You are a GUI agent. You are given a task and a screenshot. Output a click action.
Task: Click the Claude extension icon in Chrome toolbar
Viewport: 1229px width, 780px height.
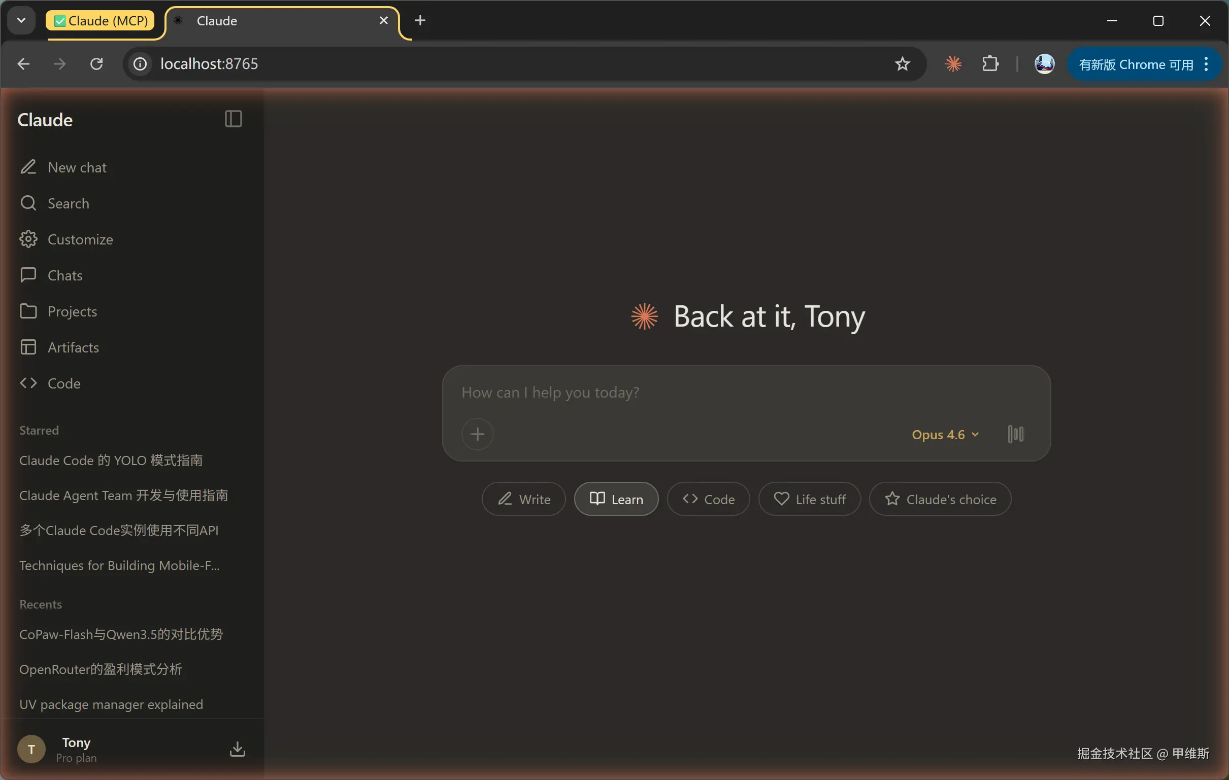(953, 64)
